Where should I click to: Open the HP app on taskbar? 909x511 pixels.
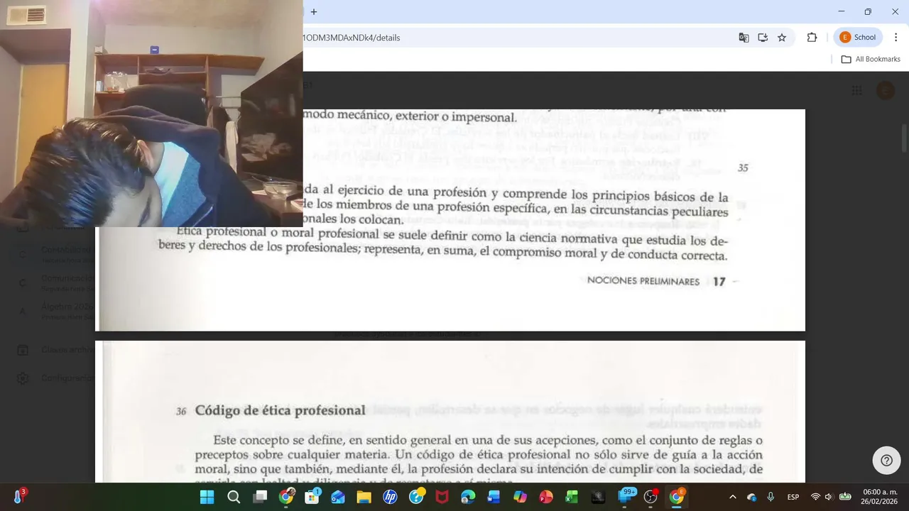390,497
